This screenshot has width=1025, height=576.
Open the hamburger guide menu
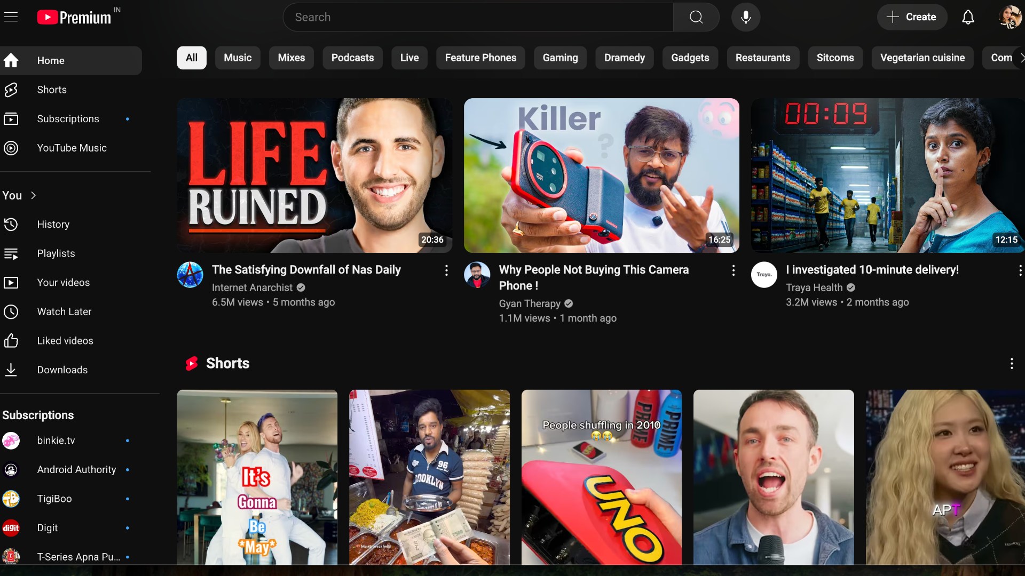pyautogui.click(x=11, y=17)
